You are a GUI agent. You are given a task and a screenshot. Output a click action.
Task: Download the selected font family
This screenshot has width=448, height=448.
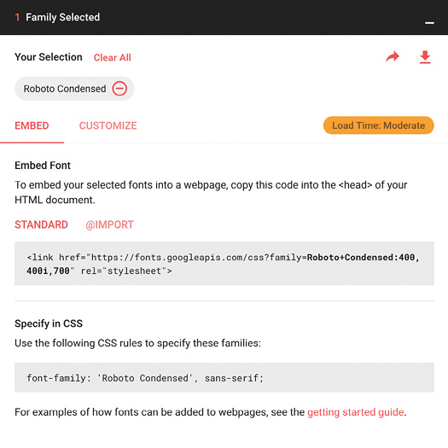click(x=425, y=57)
